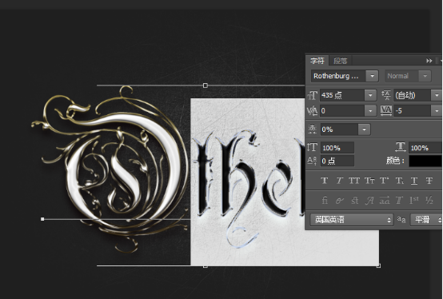The height and width of the screenshot is (299, 443).
Task: Select the 字符 tab
Action: point(317,61)
